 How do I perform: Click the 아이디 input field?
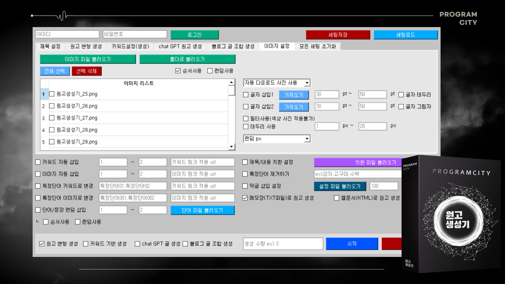[67, 34]
